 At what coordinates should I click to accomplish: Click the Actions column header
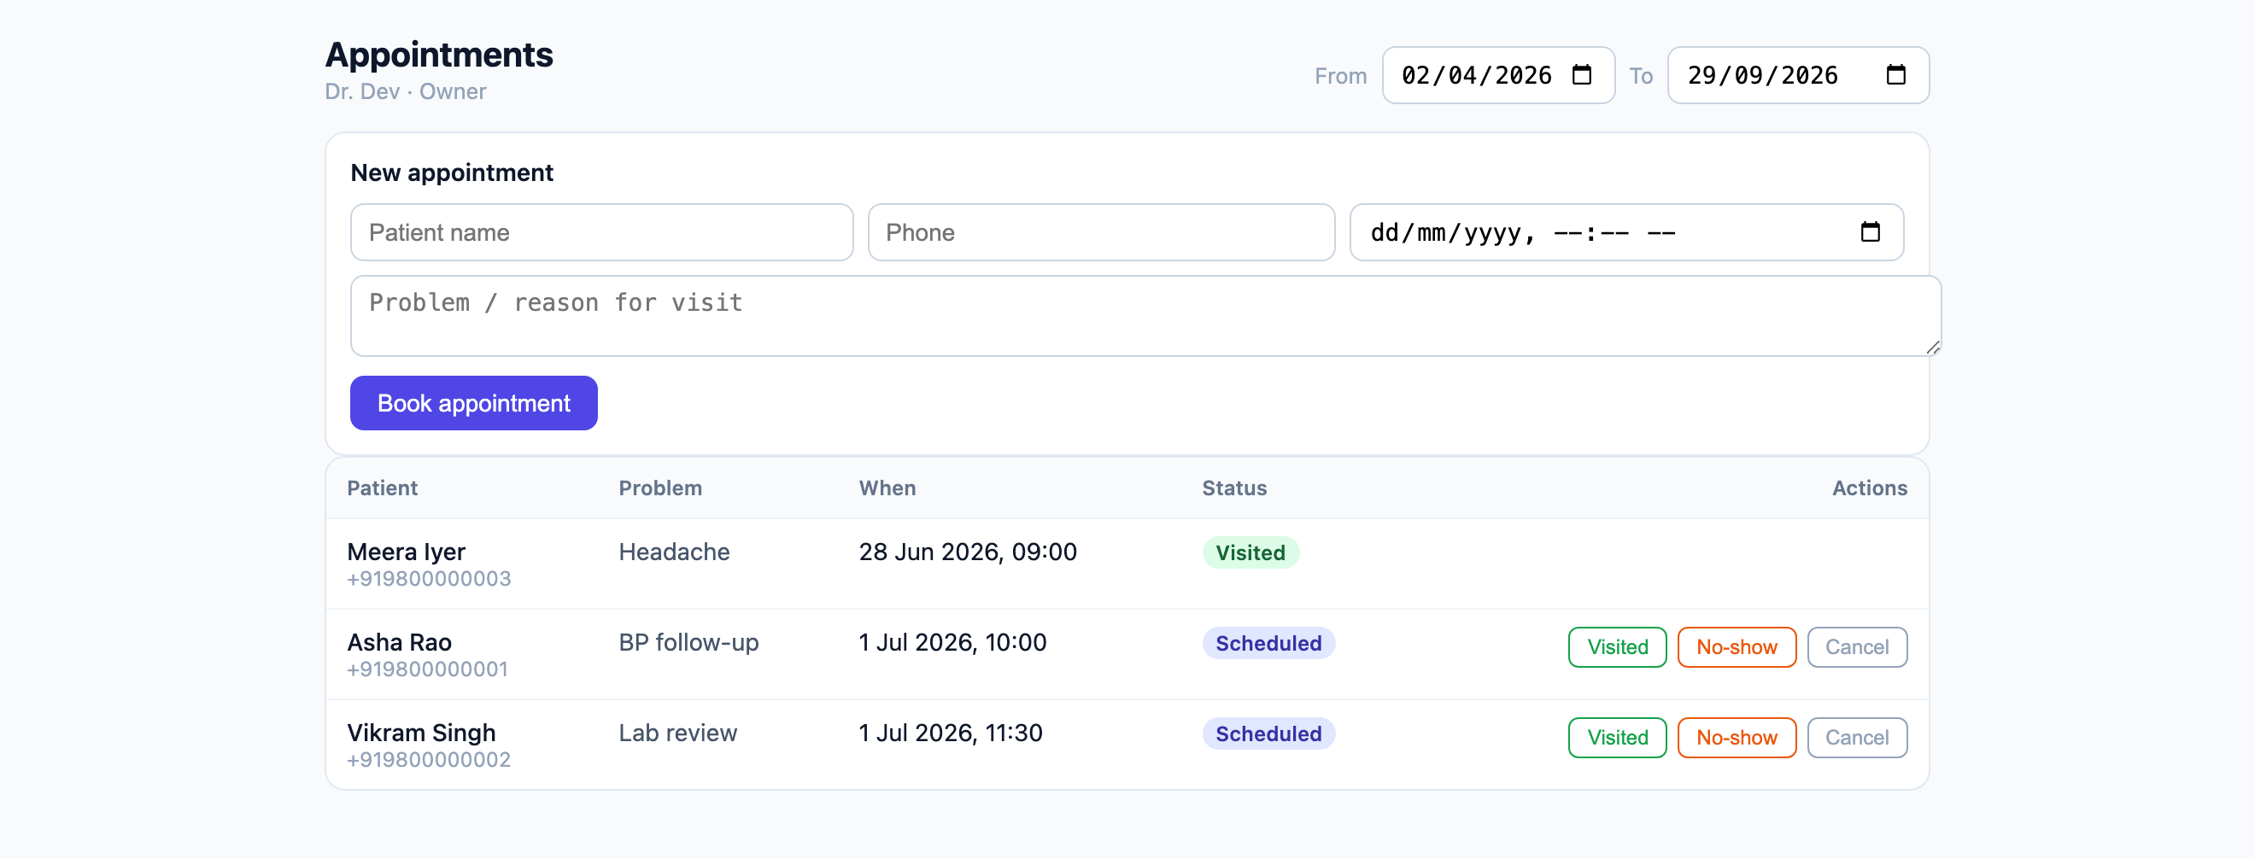click(1869, 488)
